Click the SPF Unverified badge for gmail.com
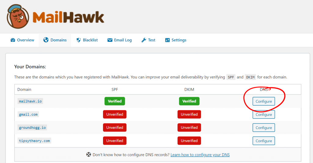This screenshot has width=313, height=163. pyautogui.click(x=115, y=114)
